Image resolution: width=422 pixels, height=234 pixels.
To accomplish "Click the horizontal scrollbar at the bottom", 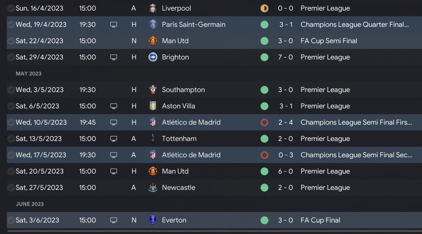I will pos(211,231).
